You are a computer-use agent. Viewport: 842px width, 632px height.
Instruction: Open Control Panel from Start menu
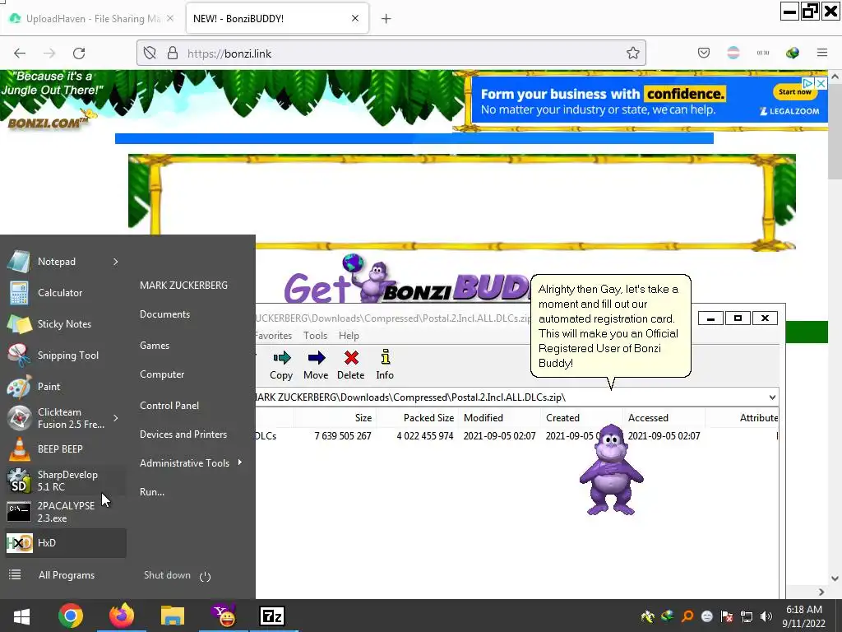point(169,406)
